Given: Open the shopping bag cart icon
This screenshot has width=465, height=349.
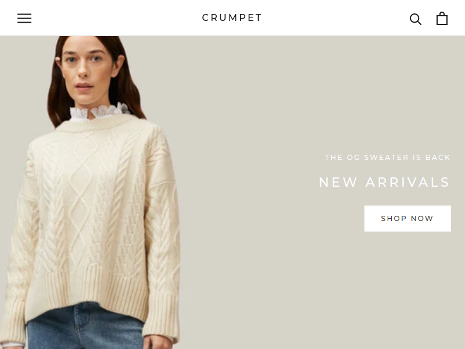Looking at the screenshot, I should 442,19.
